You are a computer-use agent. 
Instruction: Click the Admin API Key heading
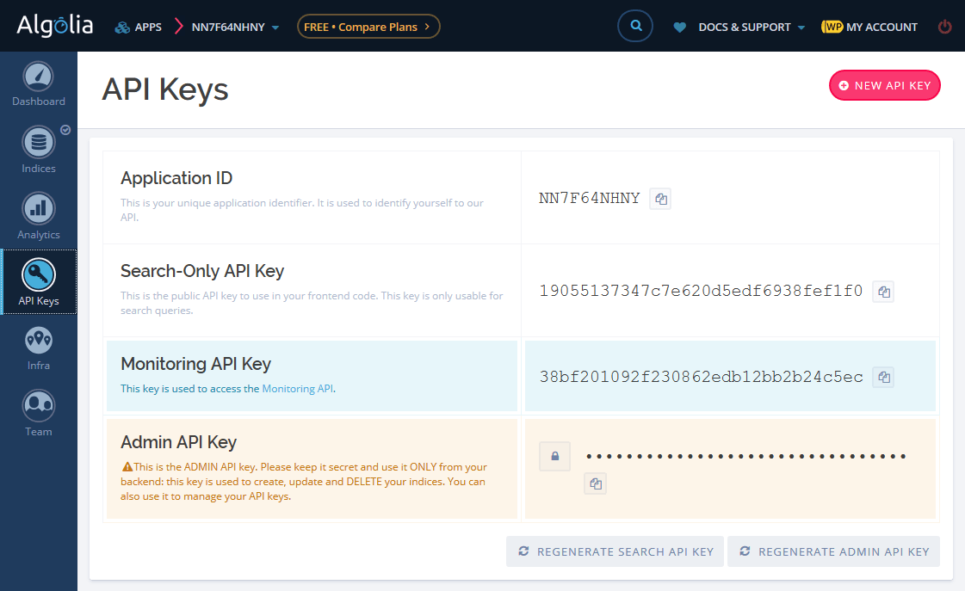click(178, 441)
